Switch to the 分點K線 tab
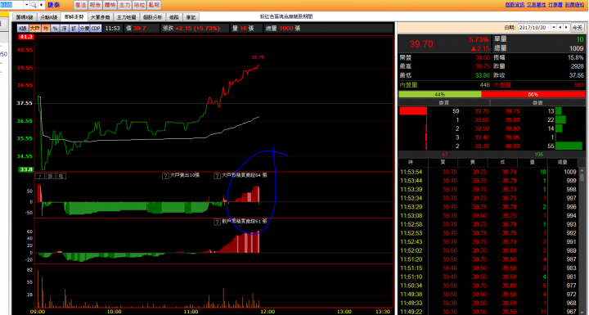The width and height of the screenshot is (589, 315). tap(49, 17)
